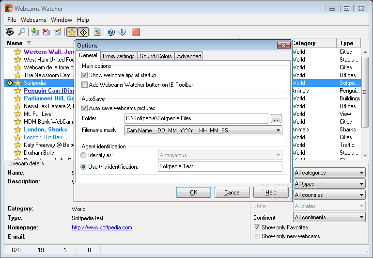Image resolution: width=373 pixels, height=258 pixels.
Task: Open the http://www.softpedia.com homepage link
Action: point(102,227)
